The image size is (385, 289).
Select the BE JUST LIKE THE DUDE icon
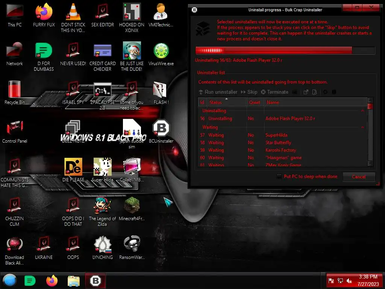click(132, 57)
